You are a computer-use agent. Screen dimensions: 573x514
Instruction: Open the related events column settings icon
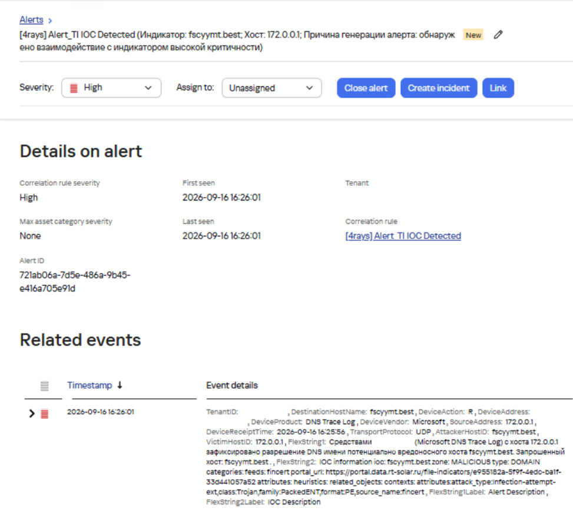[x=44, y=386]
